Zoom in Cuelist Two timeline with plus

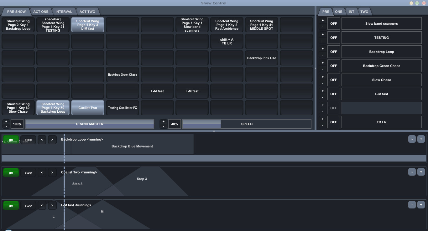click(421, 172)
